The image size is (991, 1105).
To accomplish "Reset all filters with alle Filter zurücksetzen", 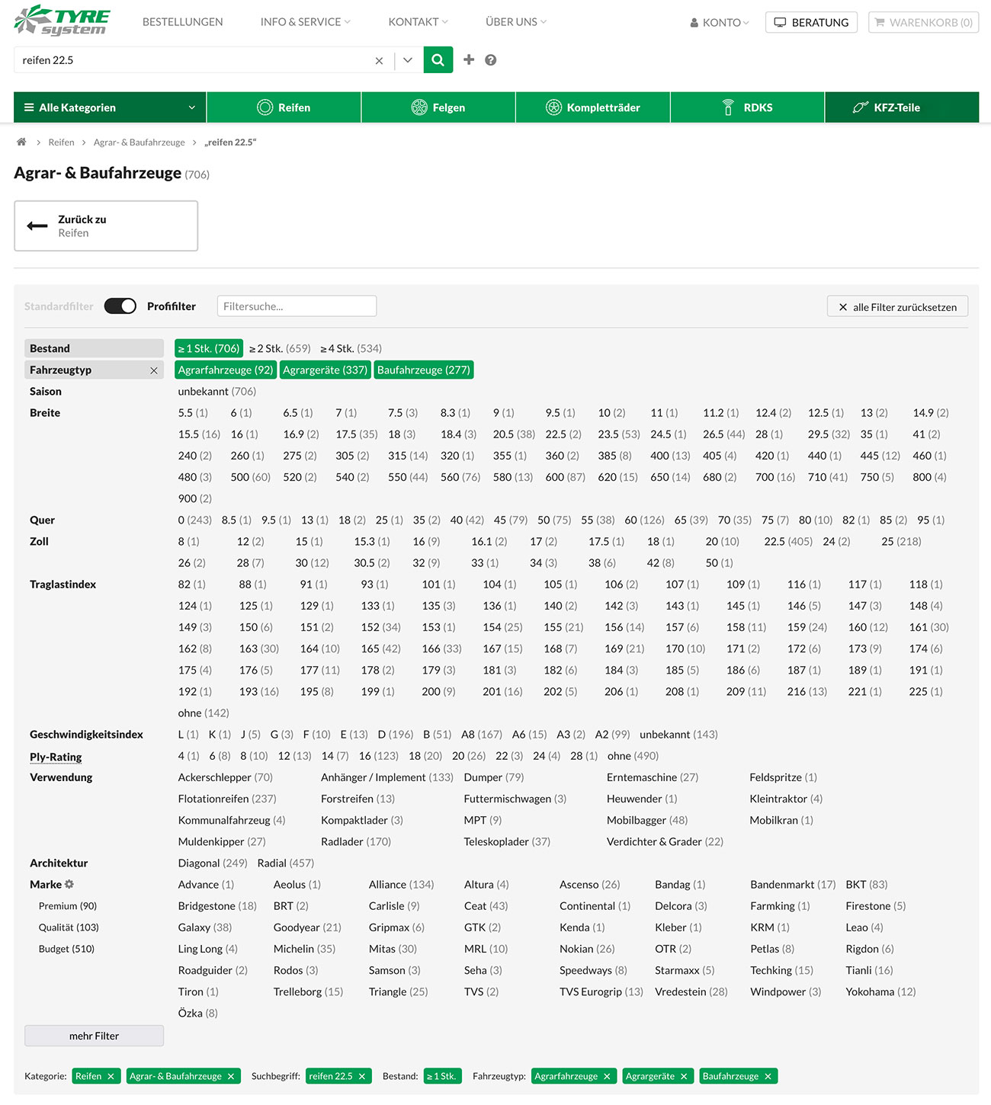I will (x=897, y=306).
